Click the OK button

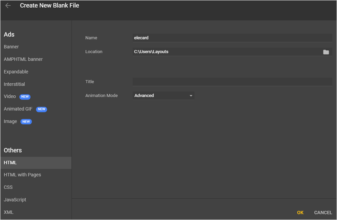[x=300, y=212]
